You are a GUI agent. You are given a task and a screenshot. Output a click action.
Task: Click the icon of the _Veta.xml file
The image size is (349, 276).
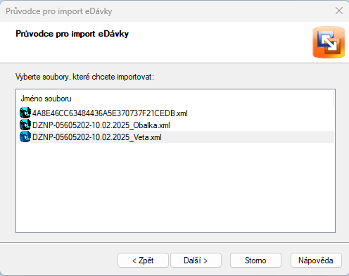(x=25, y=137)
